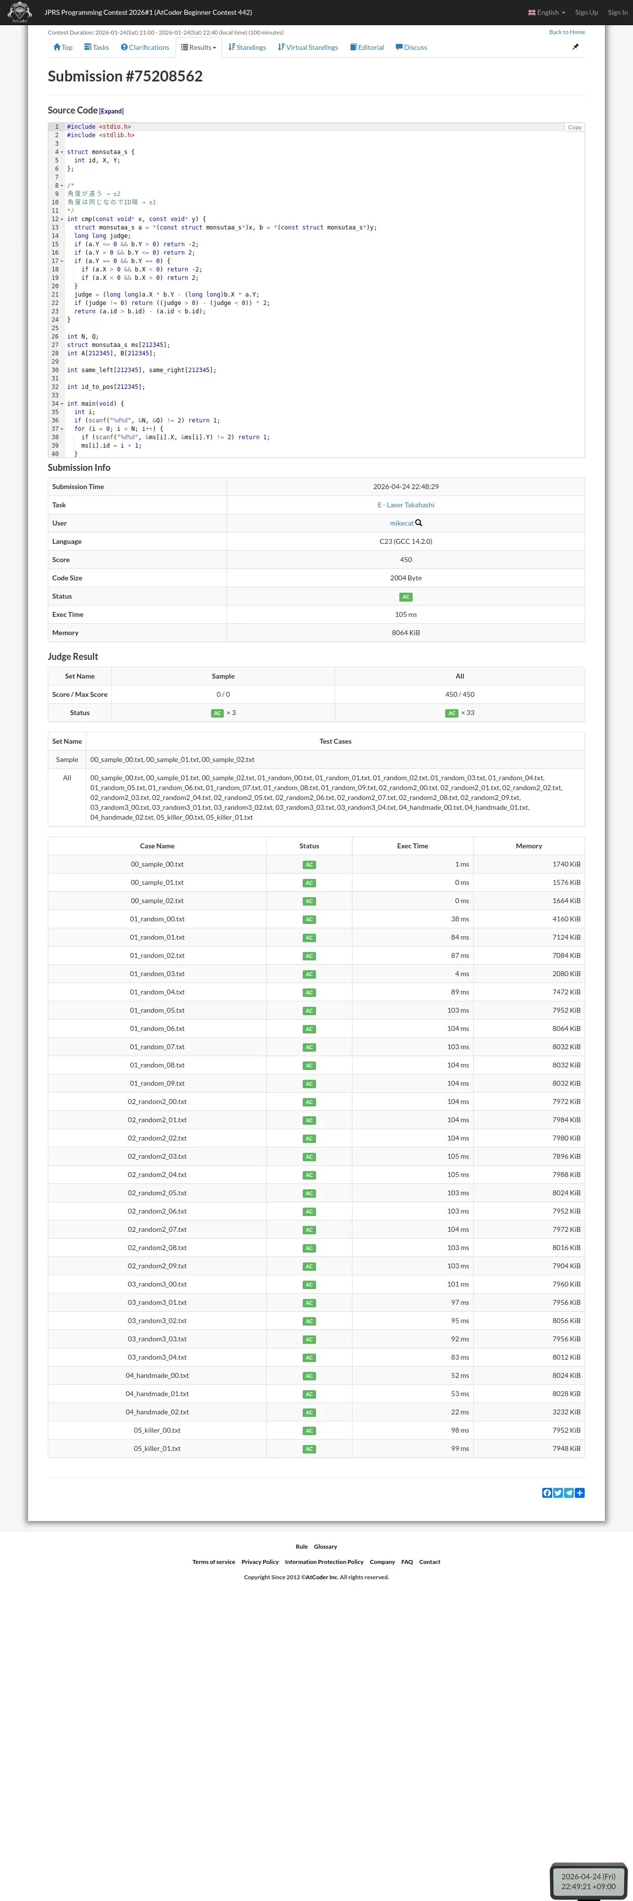Click AC badge under the All set
This screenshot has width=633, height=1901.
pyautogui.click(x=452, y=714)
